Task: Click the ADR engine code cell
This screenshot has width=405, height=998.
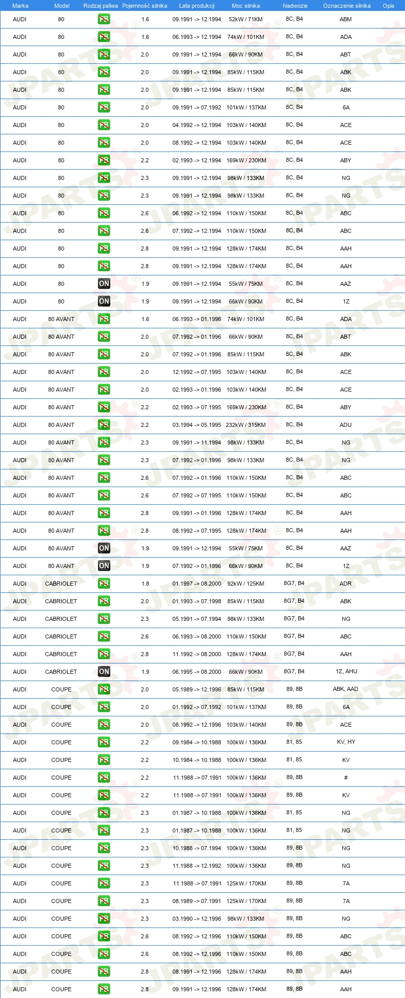Action: pos(345,584)
